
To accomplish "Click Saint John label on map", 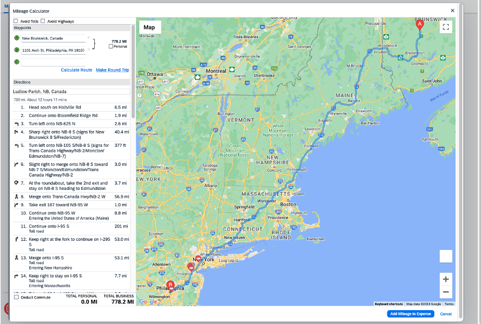I will coord(432,81).
